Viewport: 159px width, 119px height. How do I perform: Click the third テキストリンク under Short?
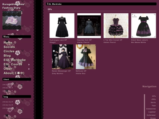(8, 91)
